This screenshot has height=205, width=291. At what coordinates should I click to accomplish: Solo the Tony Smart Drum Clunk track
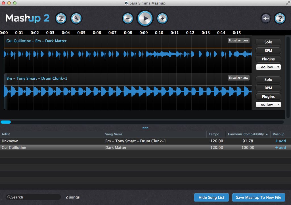click(268, 79)
